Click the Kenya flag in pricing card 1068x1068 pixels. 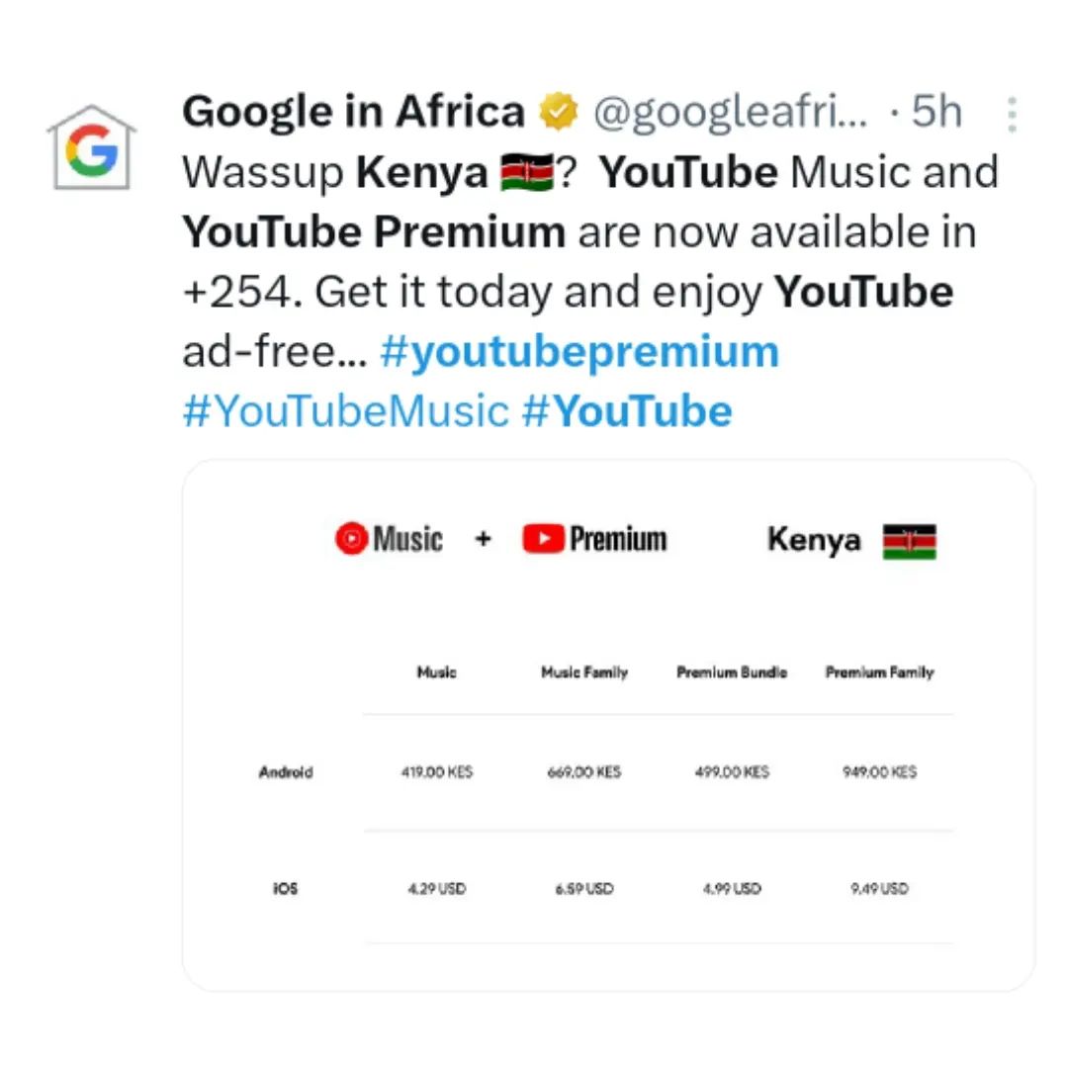(x=910, y=542)
